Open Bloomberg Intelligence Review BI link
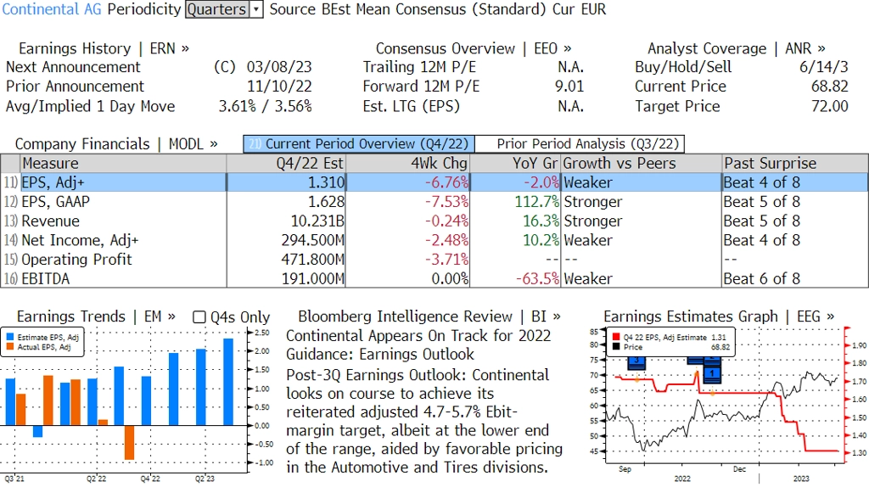 tap(429, 317)
